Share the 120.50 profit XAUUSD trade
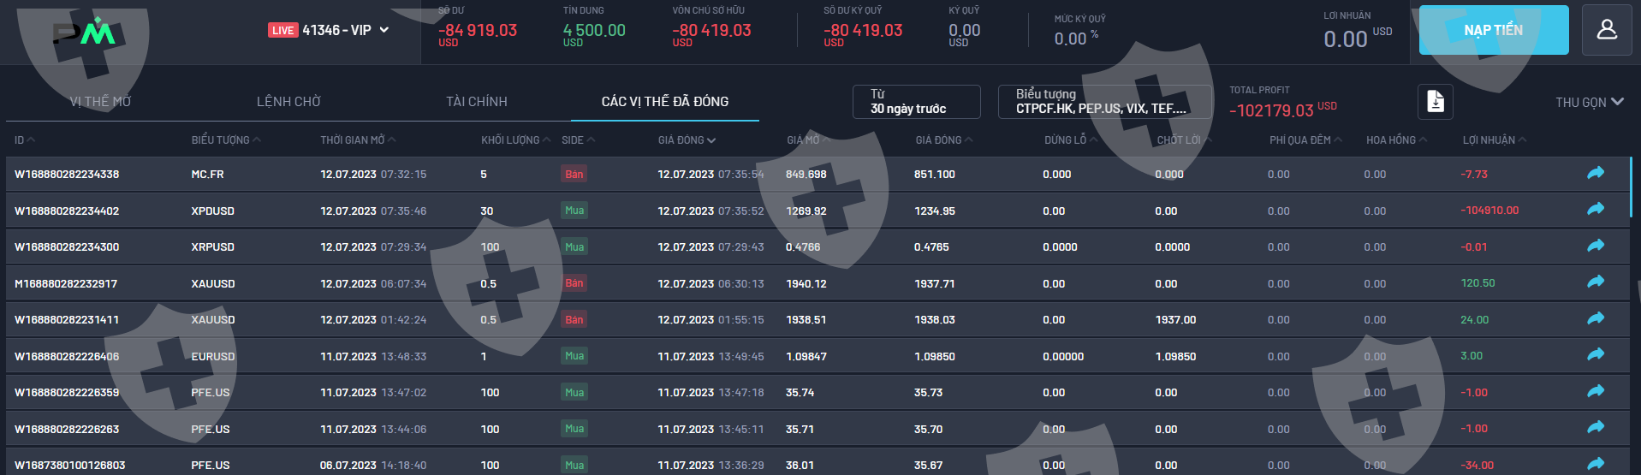 point(1595,282)
